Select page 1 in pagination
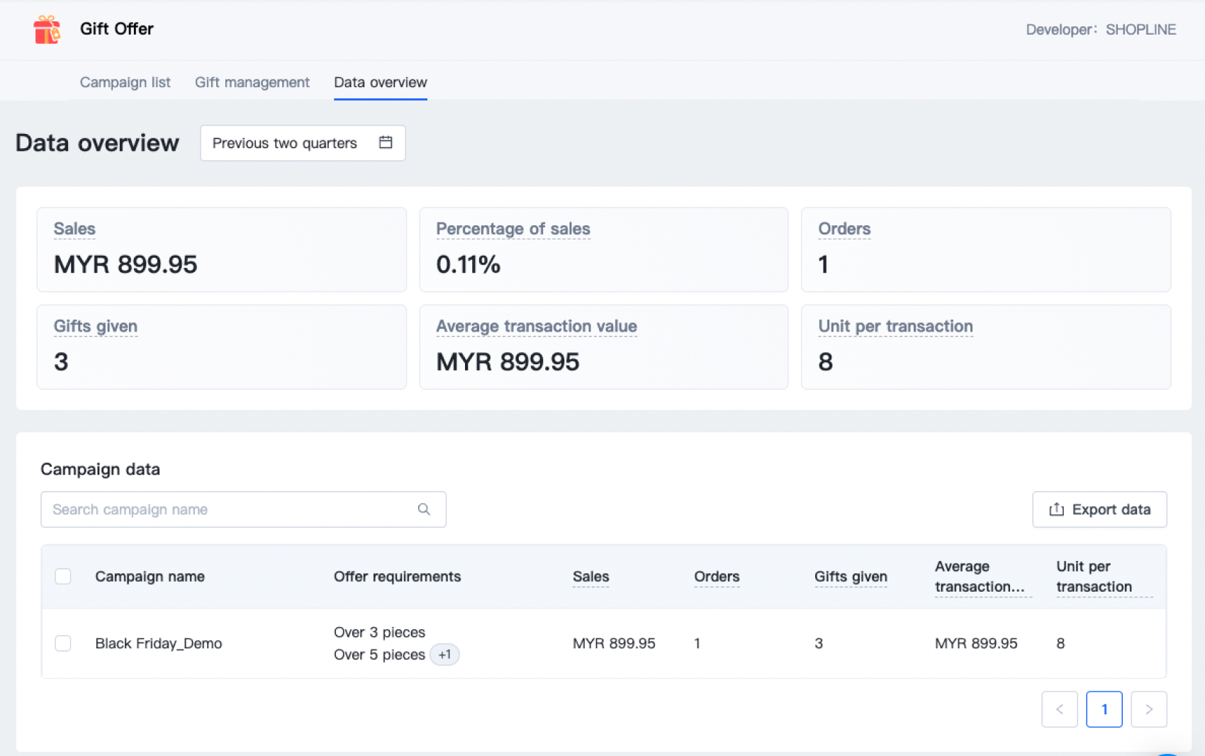Screen dimensions: 1205x756 (x=1104, y=709)
